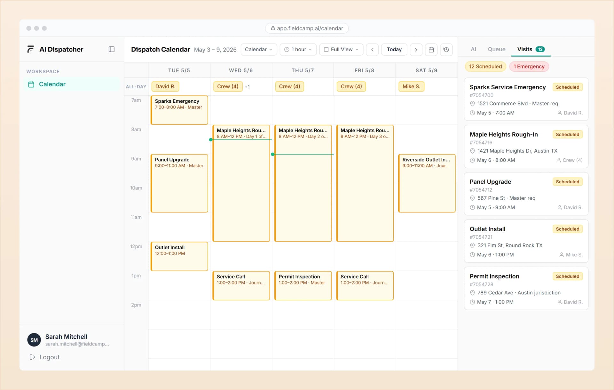Select Wednesday's Crew (4) all-day chip
The image size is (614, 390).
pos(228,86)
